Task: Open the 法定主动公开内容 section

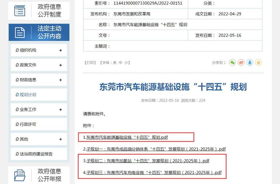Action: [x=39, y=32]
